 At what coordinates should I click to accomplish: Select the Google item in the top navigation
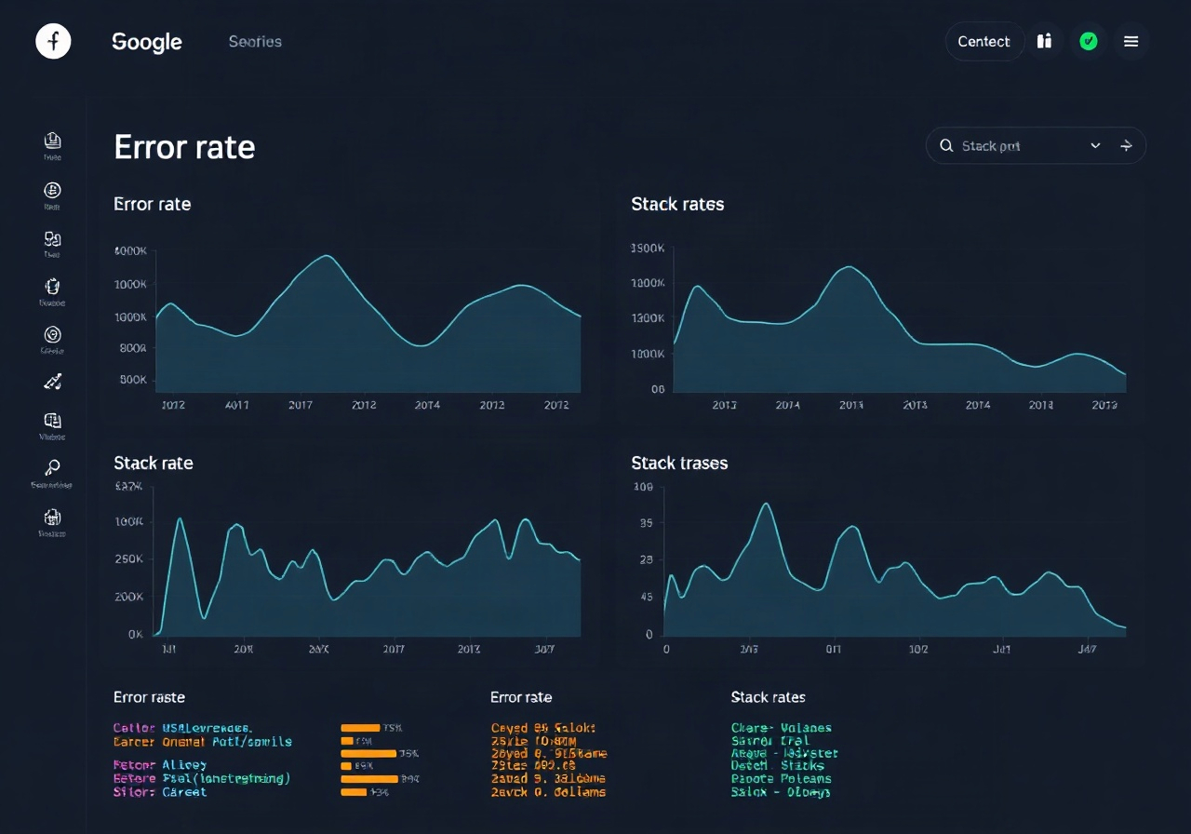click(x=147, y=42)
